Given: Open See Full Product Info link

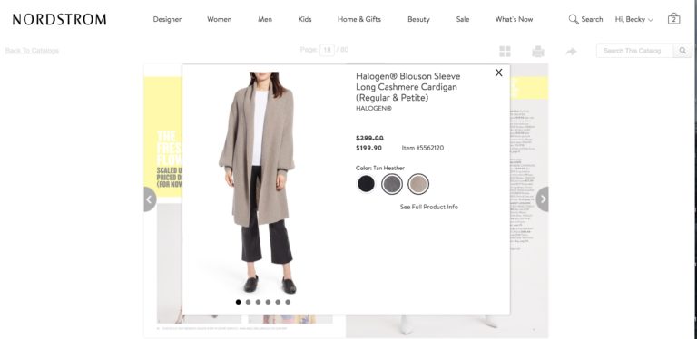Looking at the screenshot, I should point(429,207).
